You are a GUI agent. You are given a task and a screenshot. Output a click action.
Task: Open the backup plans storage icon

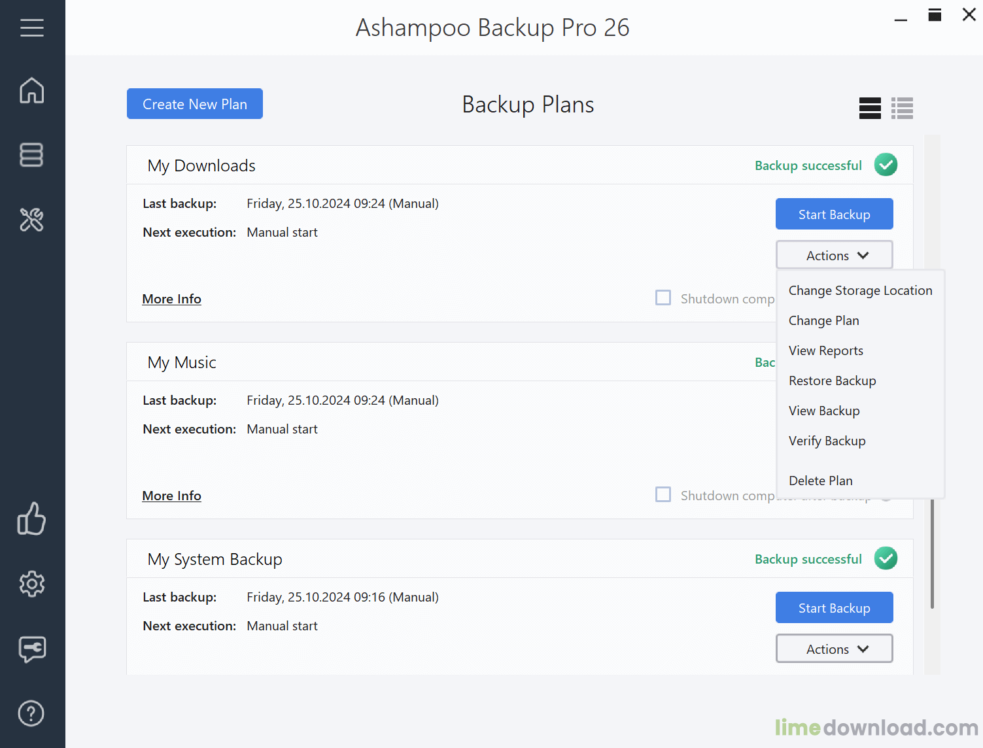31,155
